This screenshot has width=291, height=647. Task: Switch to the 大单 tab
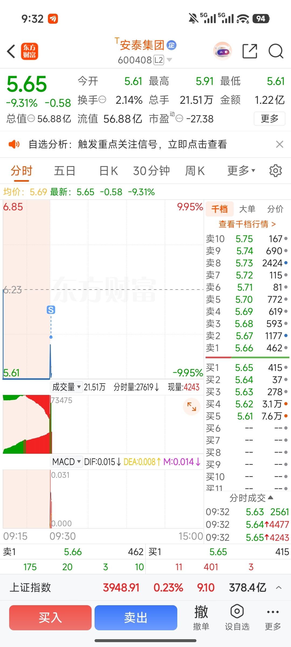tap(247, 209)
